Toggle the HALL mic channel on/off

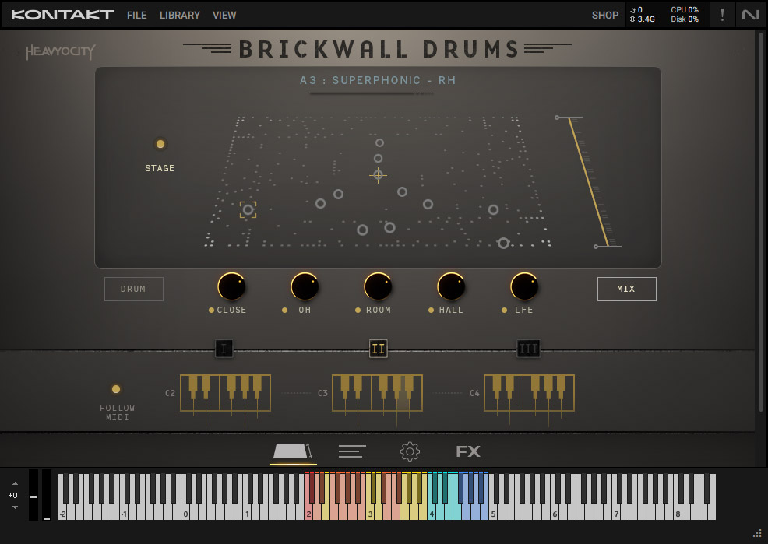coord(431,311)
